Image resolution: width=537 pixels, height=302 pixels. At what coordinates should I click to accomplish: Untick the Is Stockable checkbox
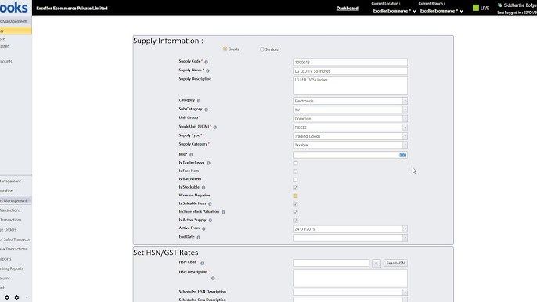click(296, 188)
